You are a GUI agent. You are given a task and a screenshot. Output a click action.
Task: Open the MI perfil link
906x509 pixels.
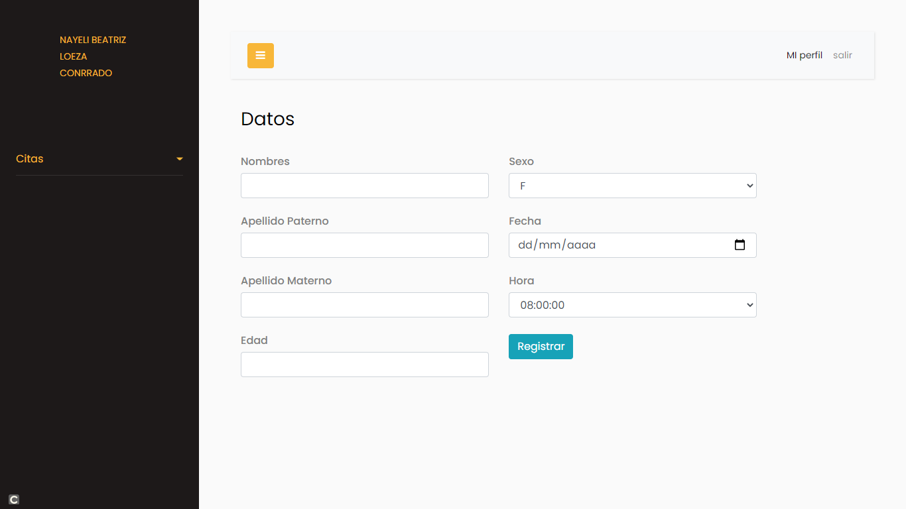[x=804, y=56]
